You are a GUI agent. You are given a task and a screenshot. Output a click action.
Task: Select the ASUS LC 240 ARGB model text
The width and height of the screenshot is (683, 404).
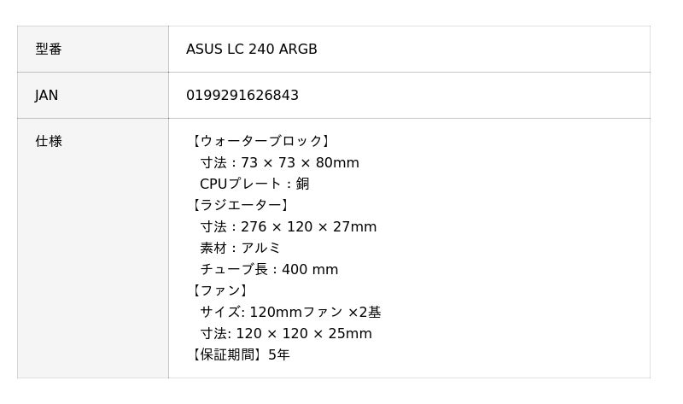coord(251,49)
